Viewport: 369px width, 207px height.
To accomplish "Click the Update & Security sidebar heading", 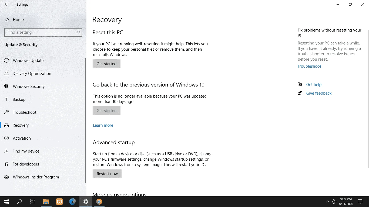I will coord(21,45).
